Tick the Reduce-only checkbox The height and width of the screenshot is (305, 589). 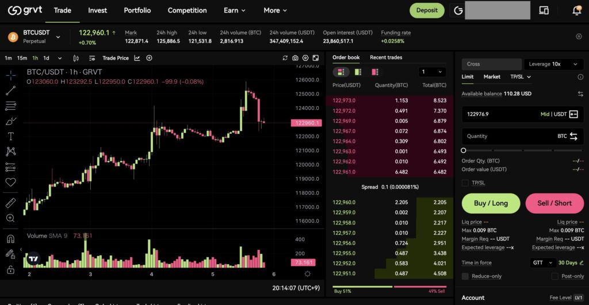[x=465, y=276]
